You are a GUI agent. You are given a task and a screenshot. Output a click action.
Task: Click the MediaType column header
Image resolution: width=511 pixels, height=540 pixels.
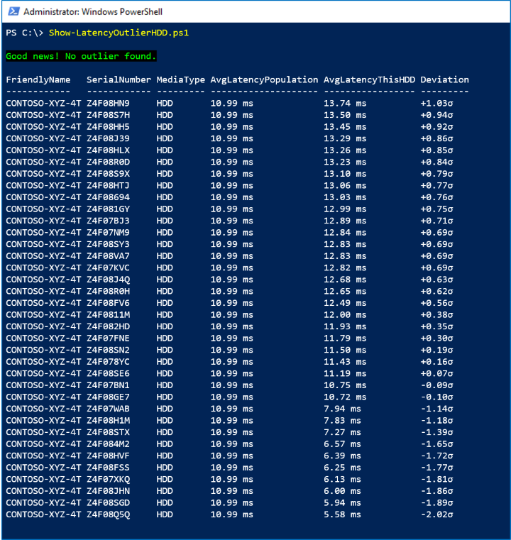[x=181, y=80]
